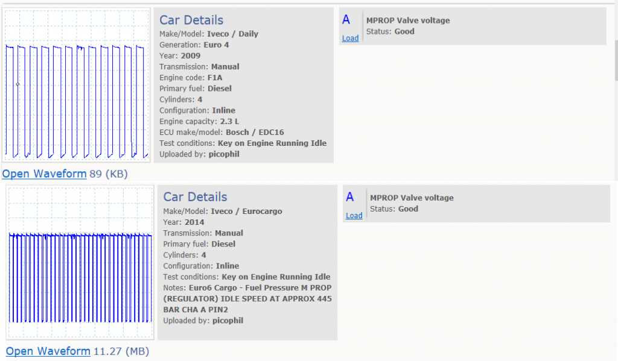Load channel A for the Iveco Eurocargo waveform

click(354, 215)
